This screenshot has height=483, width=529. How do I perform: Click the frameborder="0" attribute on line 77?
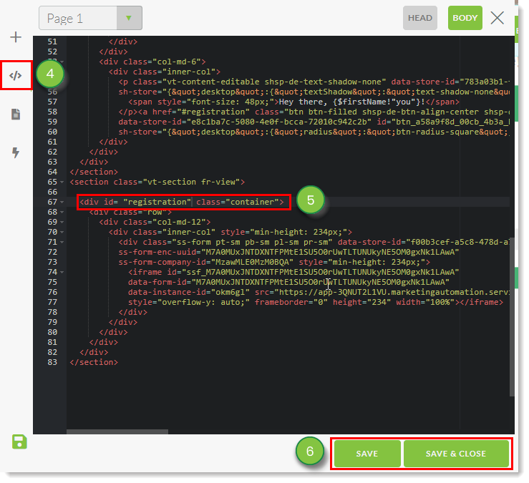click(x=291, y=302)
